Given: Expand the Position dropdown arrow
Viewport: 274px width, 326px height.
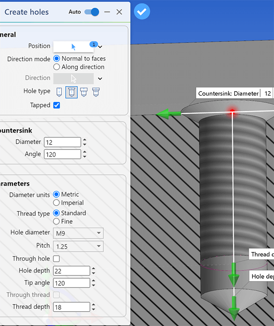Looking at the screenshot, I should pyautogui.click(x=100, y=47).
